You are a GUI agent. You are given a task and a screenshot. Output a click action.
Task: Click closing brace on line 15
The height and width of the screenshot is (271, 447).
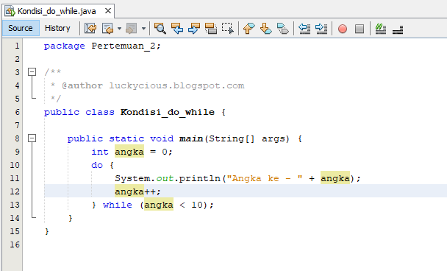point(47,231)
